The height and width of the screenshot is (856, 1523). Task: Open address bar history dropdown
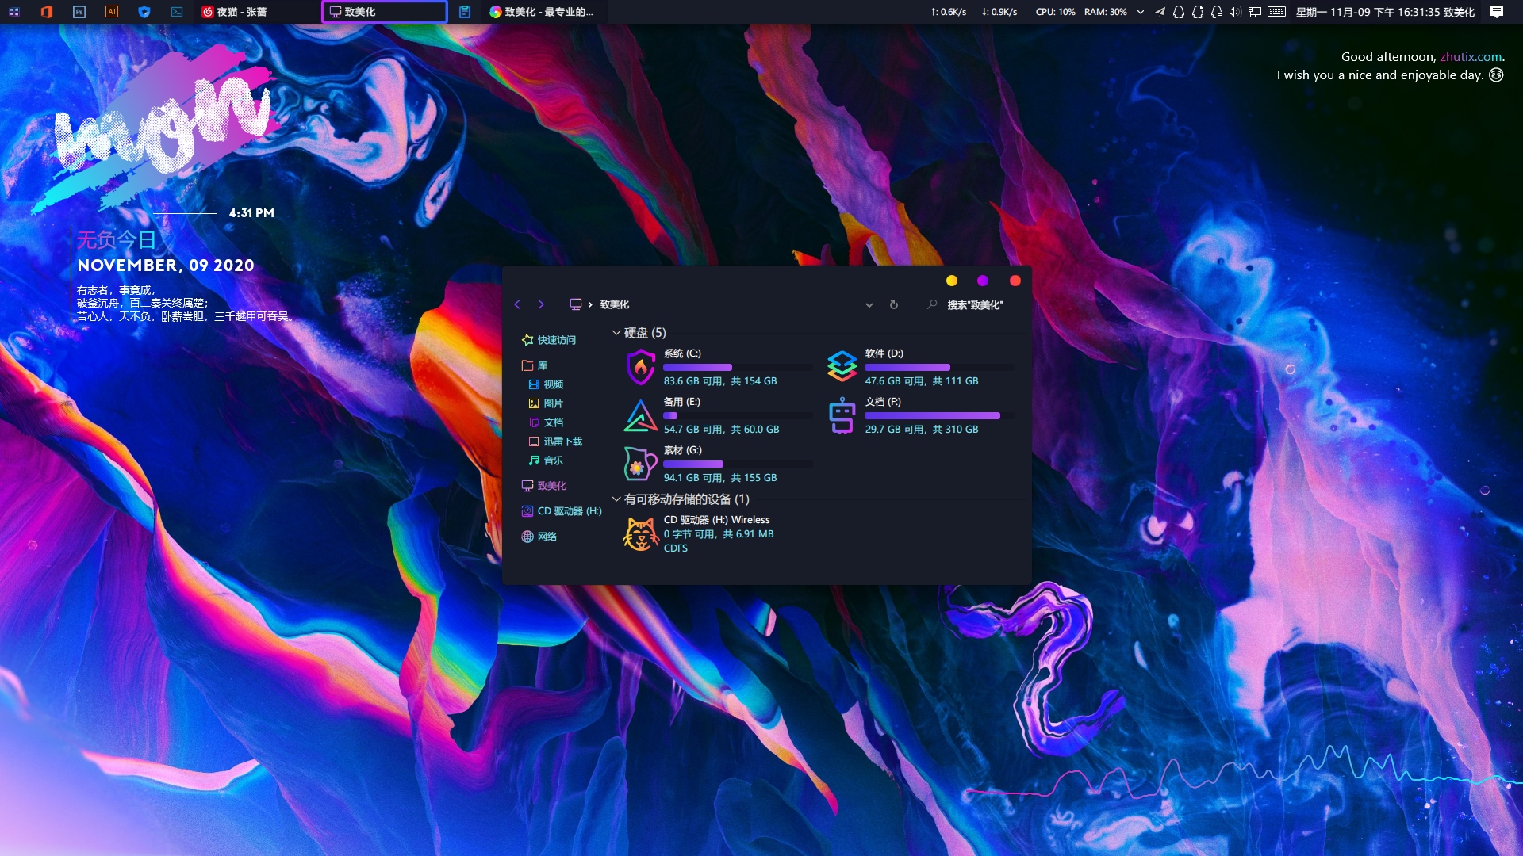[x=869, y=304]
